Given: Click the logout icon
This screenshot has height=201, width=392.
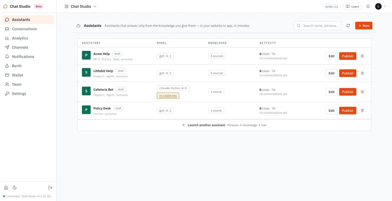Looking at the screenshot, I should click(x=50, y=188).
